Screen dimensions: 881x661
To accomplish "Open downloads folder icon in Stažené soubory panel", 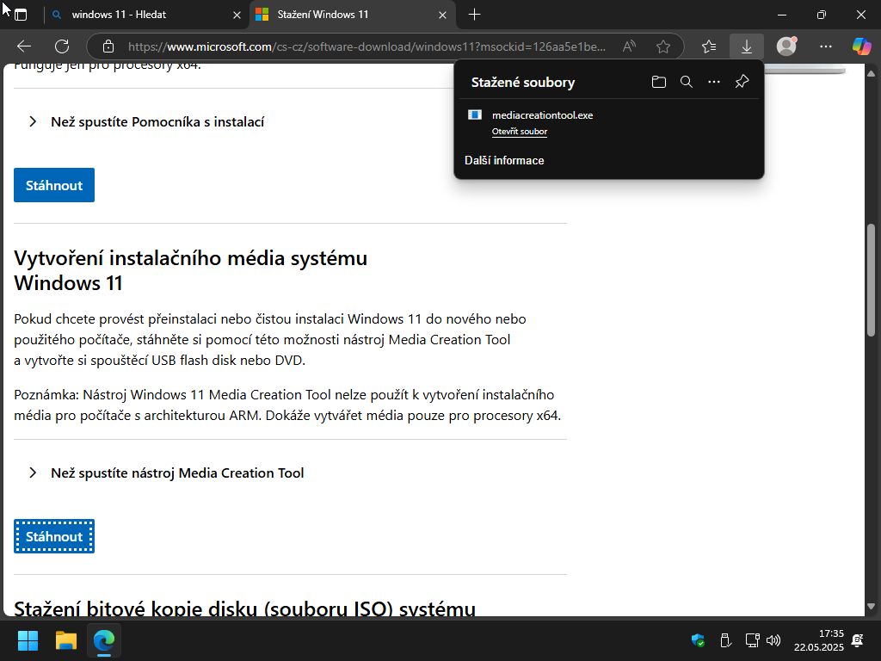I will click(x=659, y=82).
